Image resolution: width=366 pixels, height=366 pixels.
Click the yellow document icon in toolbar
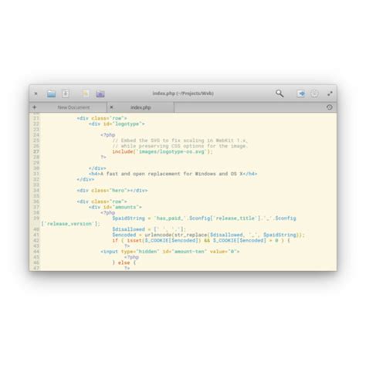(x=86, y=93)
